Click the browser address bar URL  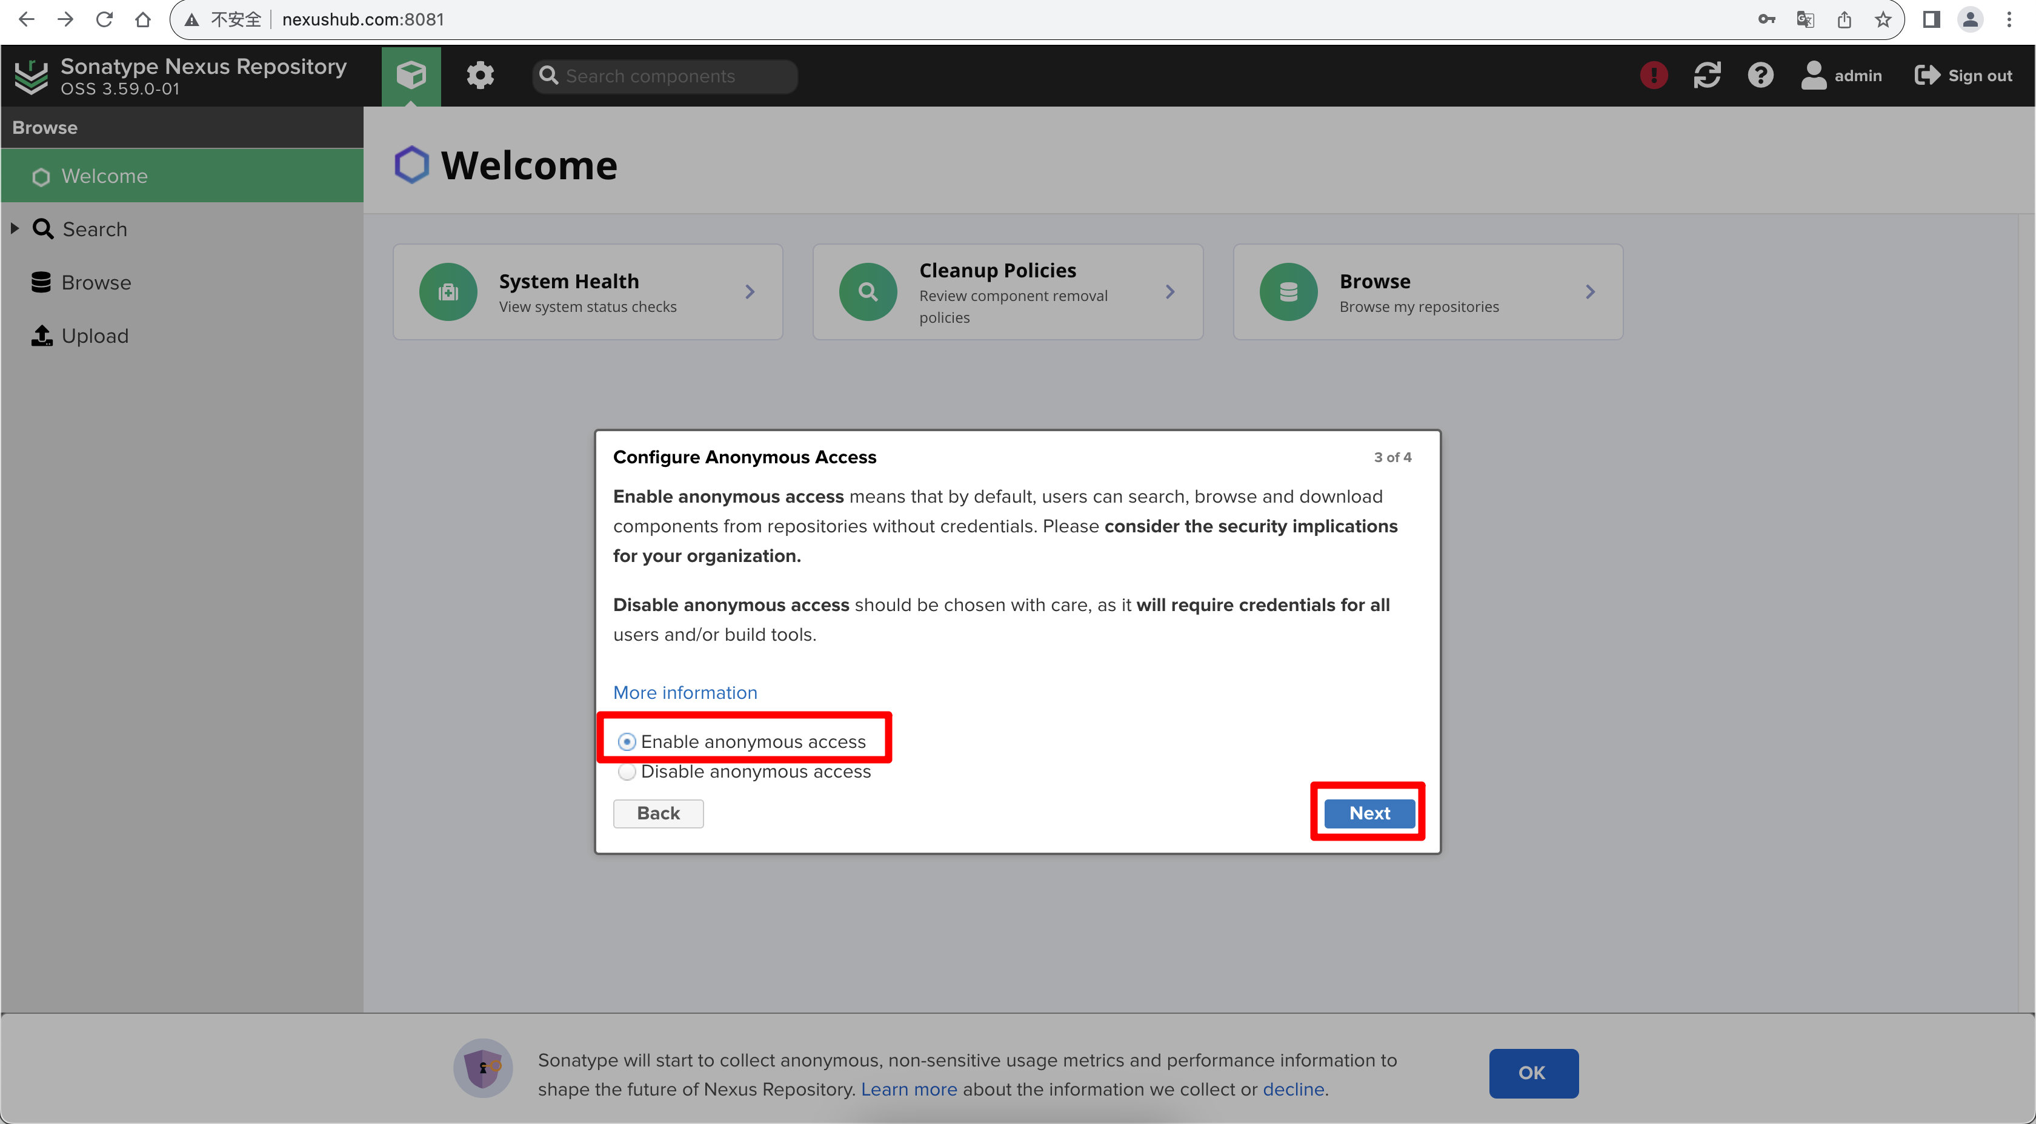coord(363,19)
